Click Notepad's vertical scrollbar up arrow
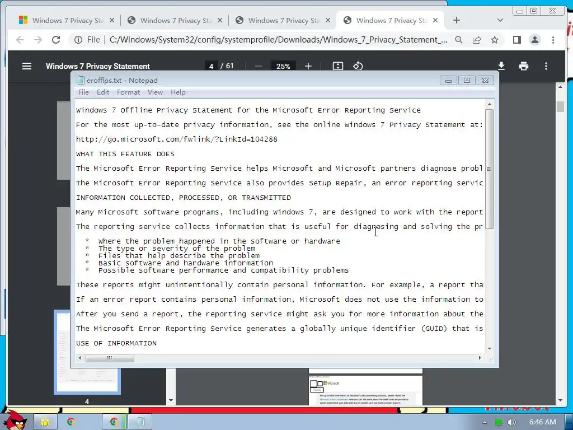573x430 pixels. click(x=489, y=105)
